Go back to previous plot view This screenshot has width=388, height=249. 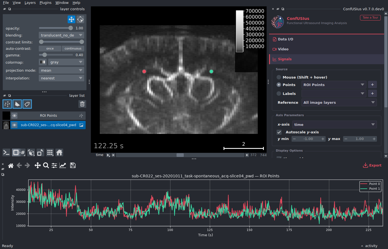click(x=19, y=165)
